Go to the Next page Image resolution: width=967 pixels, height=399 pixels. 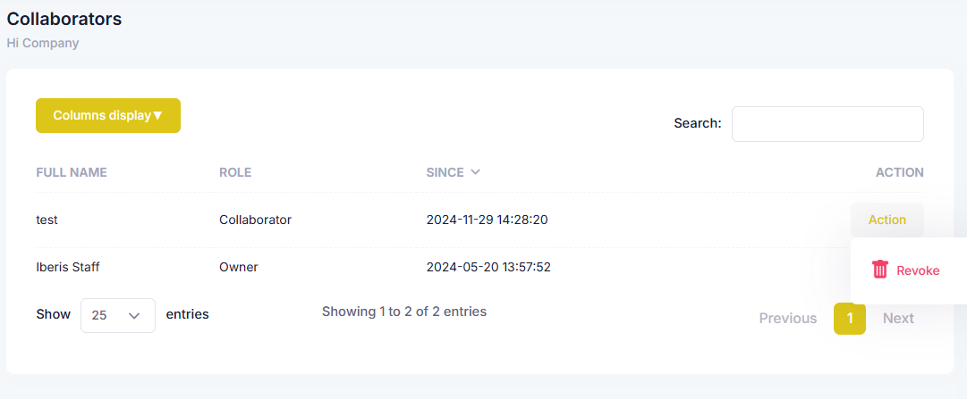(898, 319)
